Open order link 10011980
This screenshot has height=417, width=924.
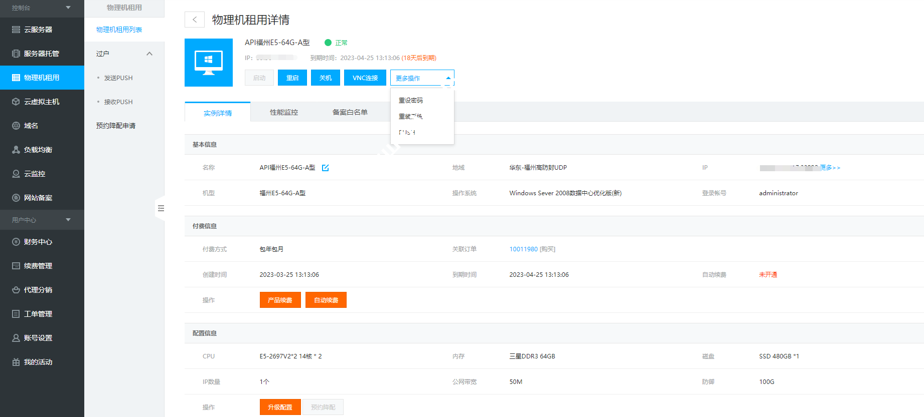(523, 249)
